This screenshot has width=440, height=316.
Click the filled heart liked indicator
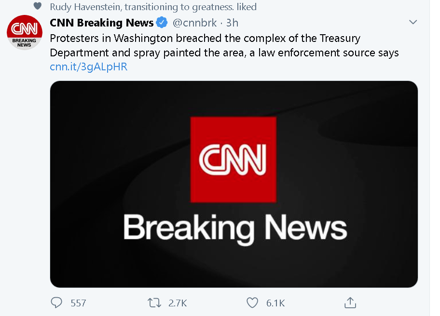38,6
